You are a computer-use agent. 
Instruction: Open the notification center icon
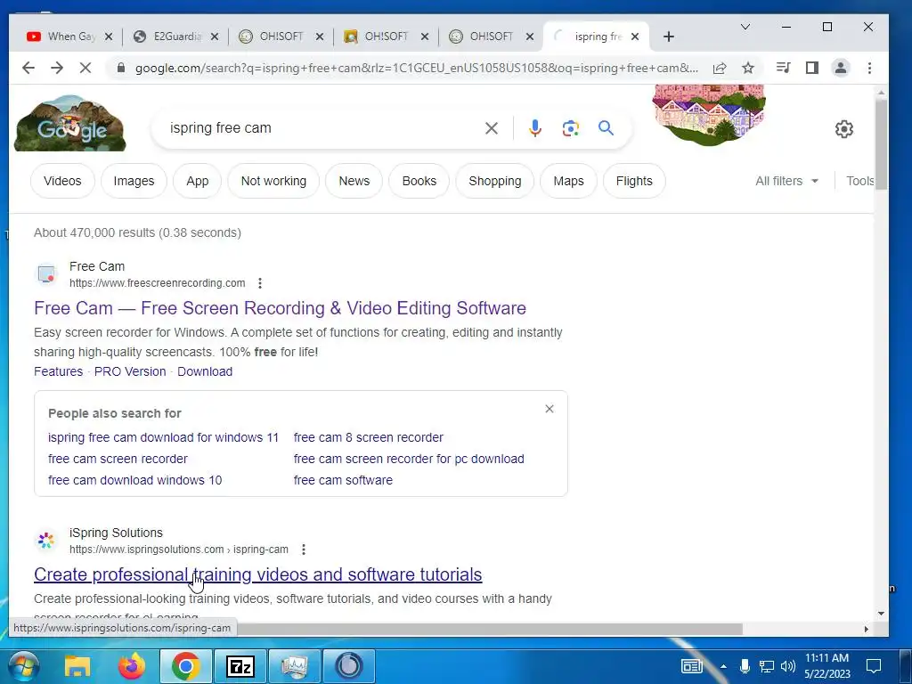point(873,666)
